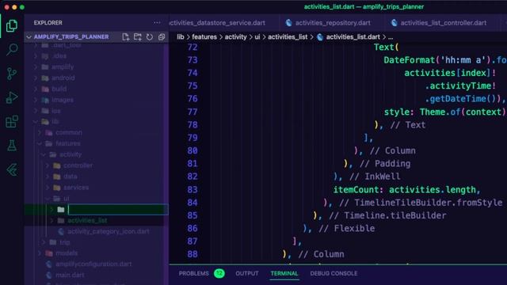Click itemCount: activities.length code line
507x285 pixels.
tap(406, 190)
